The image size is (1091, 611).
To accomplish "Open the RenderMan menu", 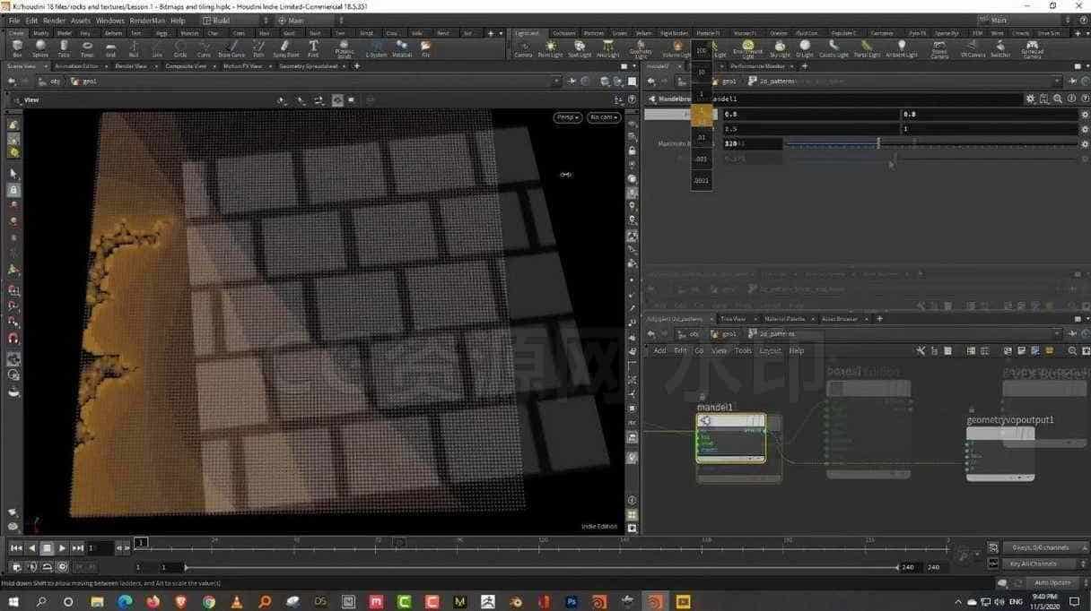I will point(147,20).
